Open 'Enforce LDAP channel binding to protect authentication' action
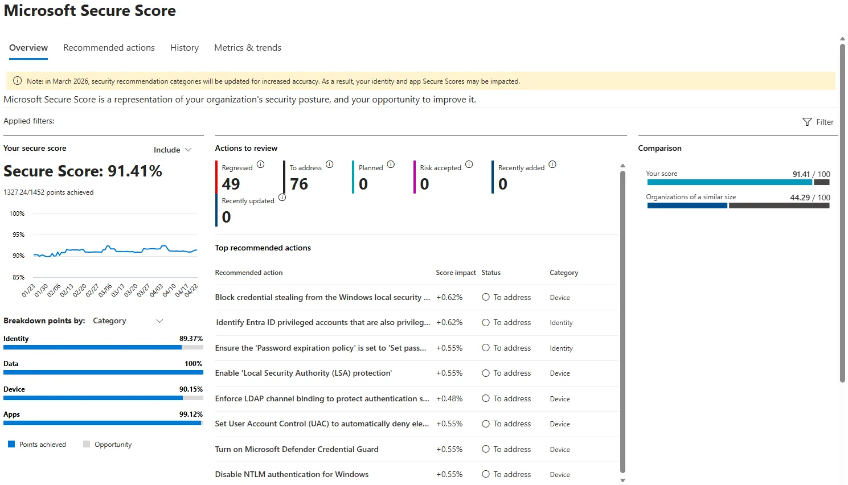 pos(322,398)
